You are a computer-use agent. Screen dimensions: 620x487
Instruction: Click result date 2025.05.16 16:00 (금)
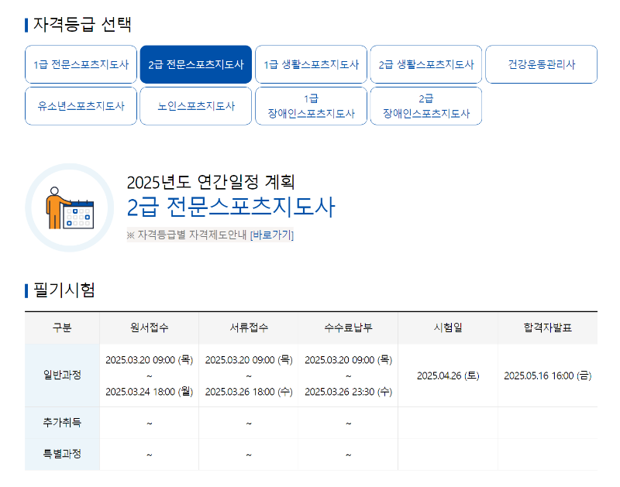point(548,376)
